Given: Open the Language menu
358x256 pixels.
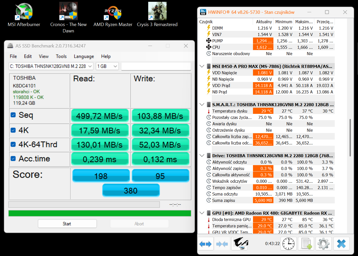Looking at the screenshot, I should (x=84, y=56).
